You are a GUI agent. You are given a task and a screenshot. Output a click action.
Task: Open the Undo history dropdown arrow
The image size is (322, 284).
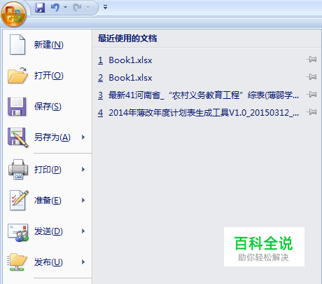(x=66, y=8)
